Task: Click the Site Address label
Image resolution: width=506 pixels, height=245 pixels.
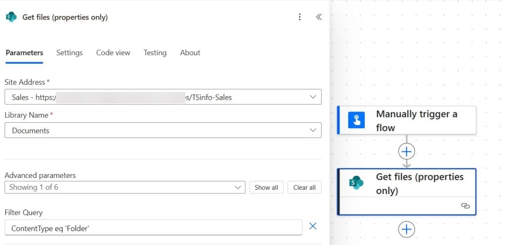Action: [x=25, y=82]
